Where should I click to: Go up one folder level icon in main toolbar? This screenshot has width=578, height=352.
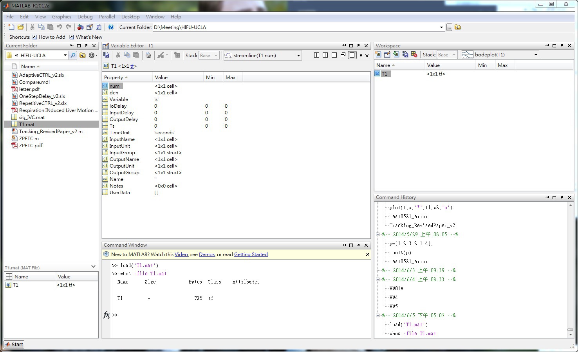tap(457, 27)
